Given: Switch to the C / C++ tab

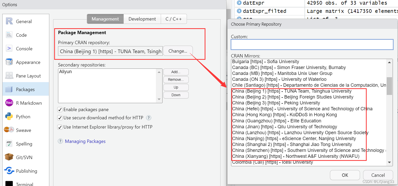Looking at the screenshot, I should [x=174, y=19].
